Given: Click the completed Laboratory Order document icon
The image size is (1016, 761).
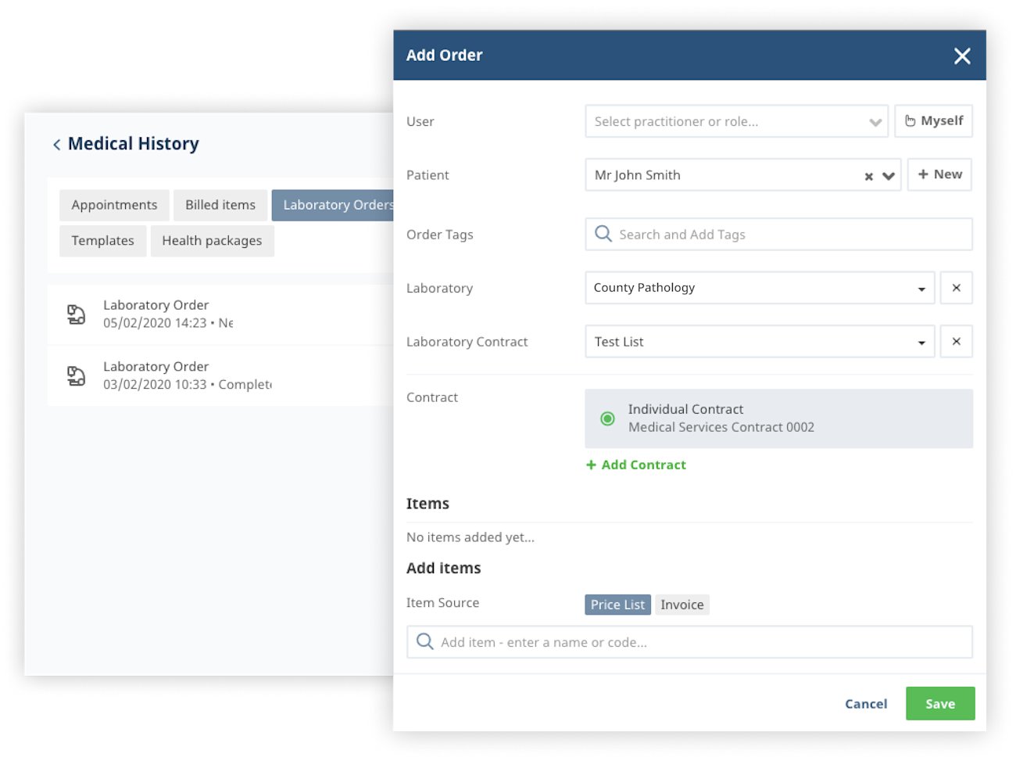Looking at the screenshot, I should (x=76, y=375).
